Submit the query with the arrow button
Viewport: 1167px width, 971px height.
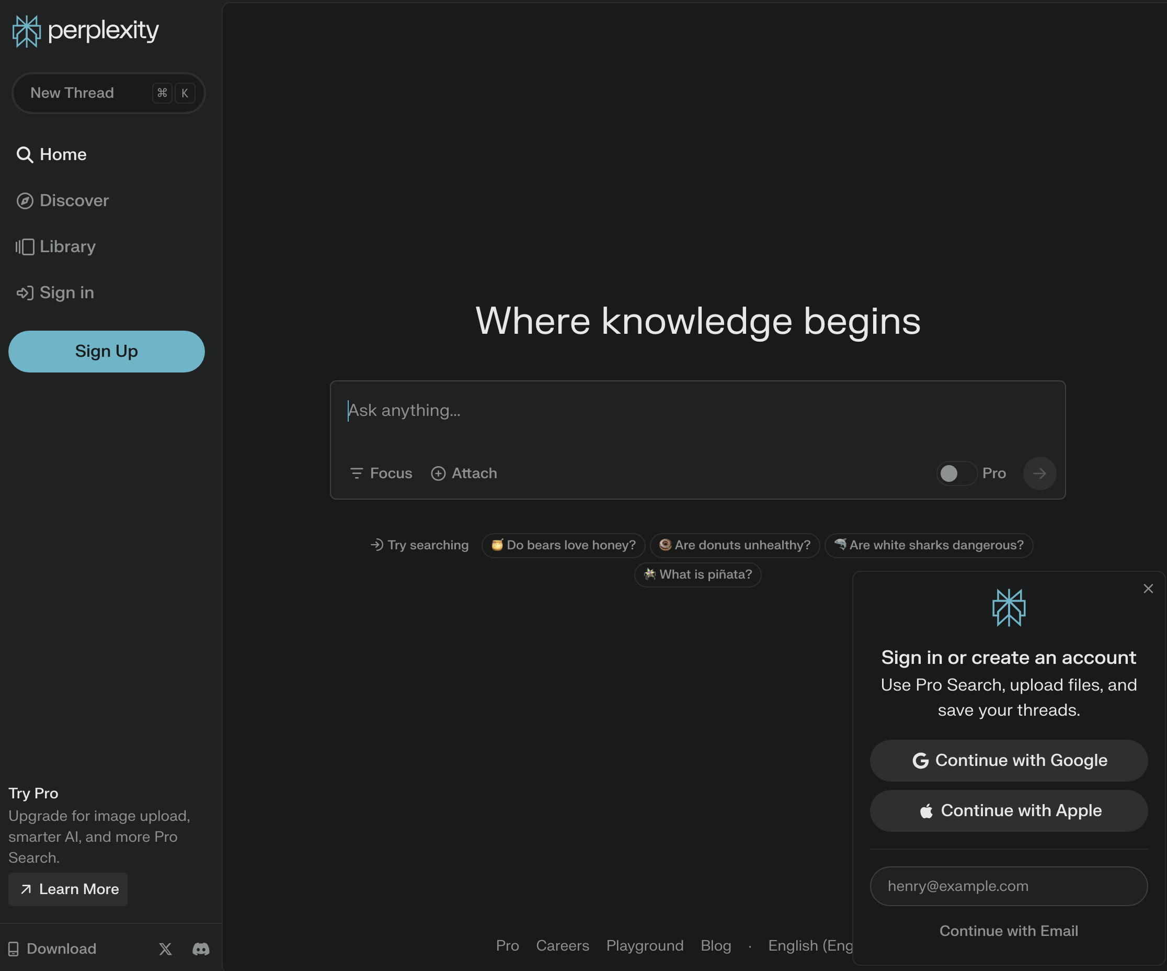[1039, 473]
